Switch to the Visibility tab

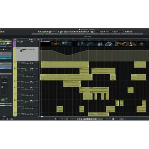click(7, 39)
